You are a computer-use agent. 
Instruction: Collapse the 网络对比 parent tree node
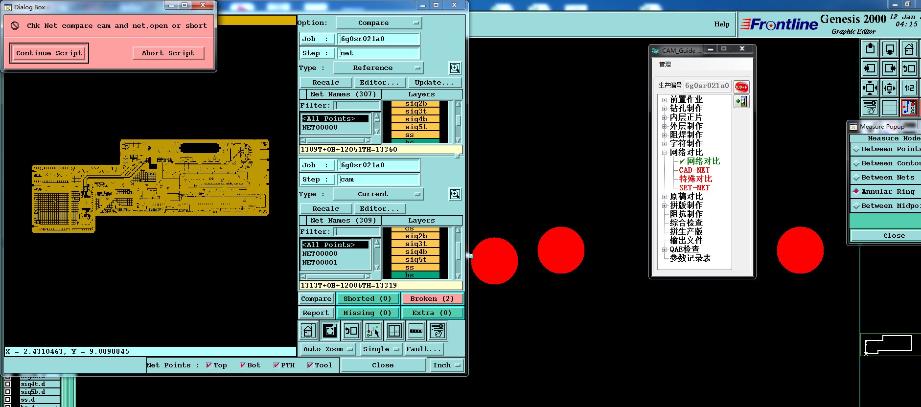(665, 153)
